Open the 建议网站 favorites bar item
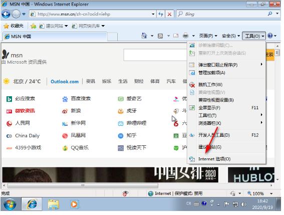The height and width of the screenshot is (215, 284). [54, 26]
